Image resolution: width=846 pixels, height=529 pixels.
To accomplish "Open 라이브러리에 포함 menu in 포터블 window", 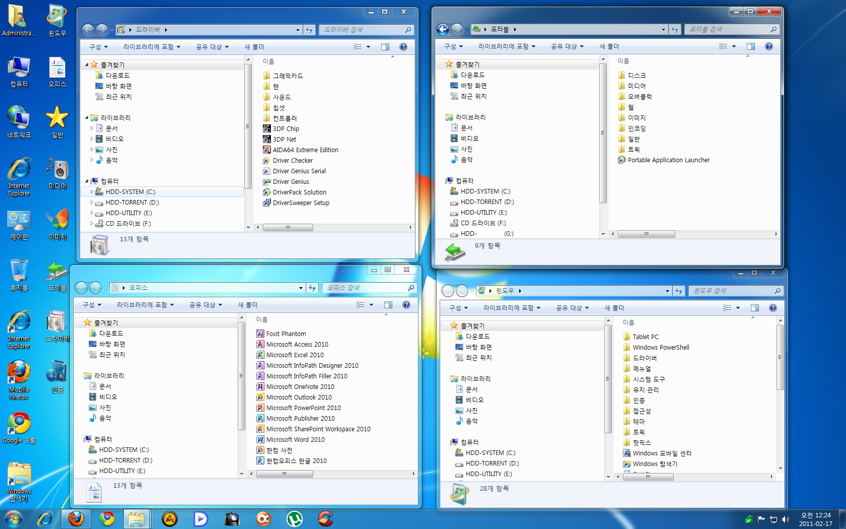I will pyautogui.click(x=507, y=46).
